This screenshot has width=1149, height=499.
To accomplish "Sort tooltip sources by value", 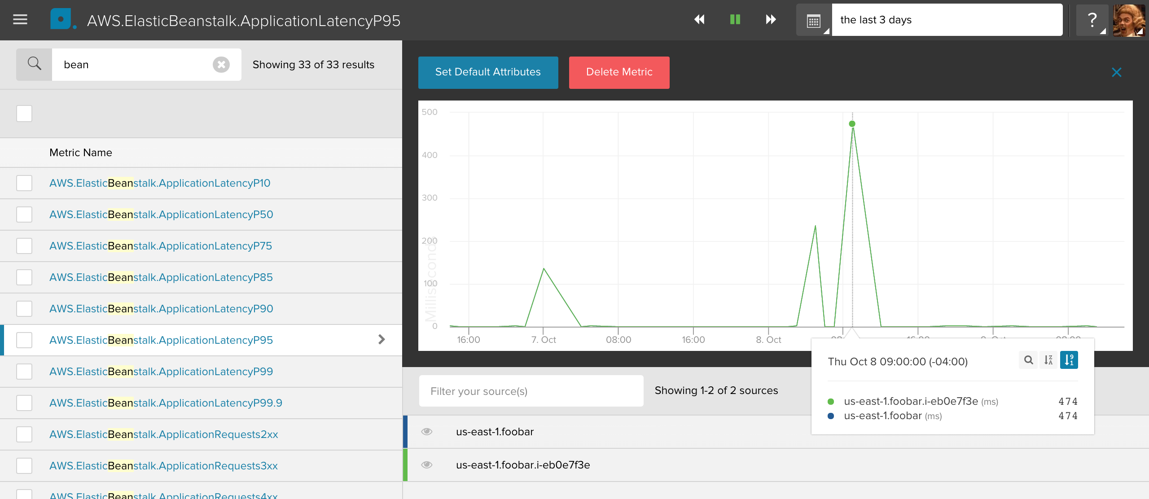I will (1069, 360).
